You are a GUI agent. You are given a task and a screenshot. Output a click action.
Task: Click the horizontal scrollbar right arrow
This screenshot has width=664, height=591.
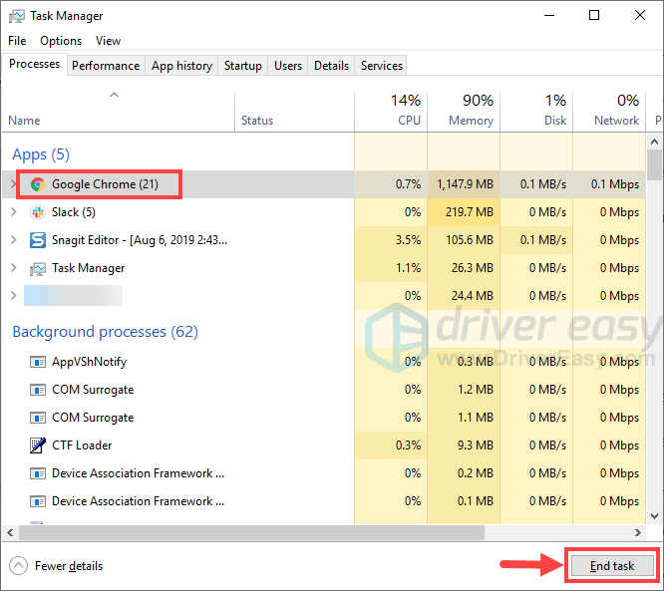(x=638, y=532)
